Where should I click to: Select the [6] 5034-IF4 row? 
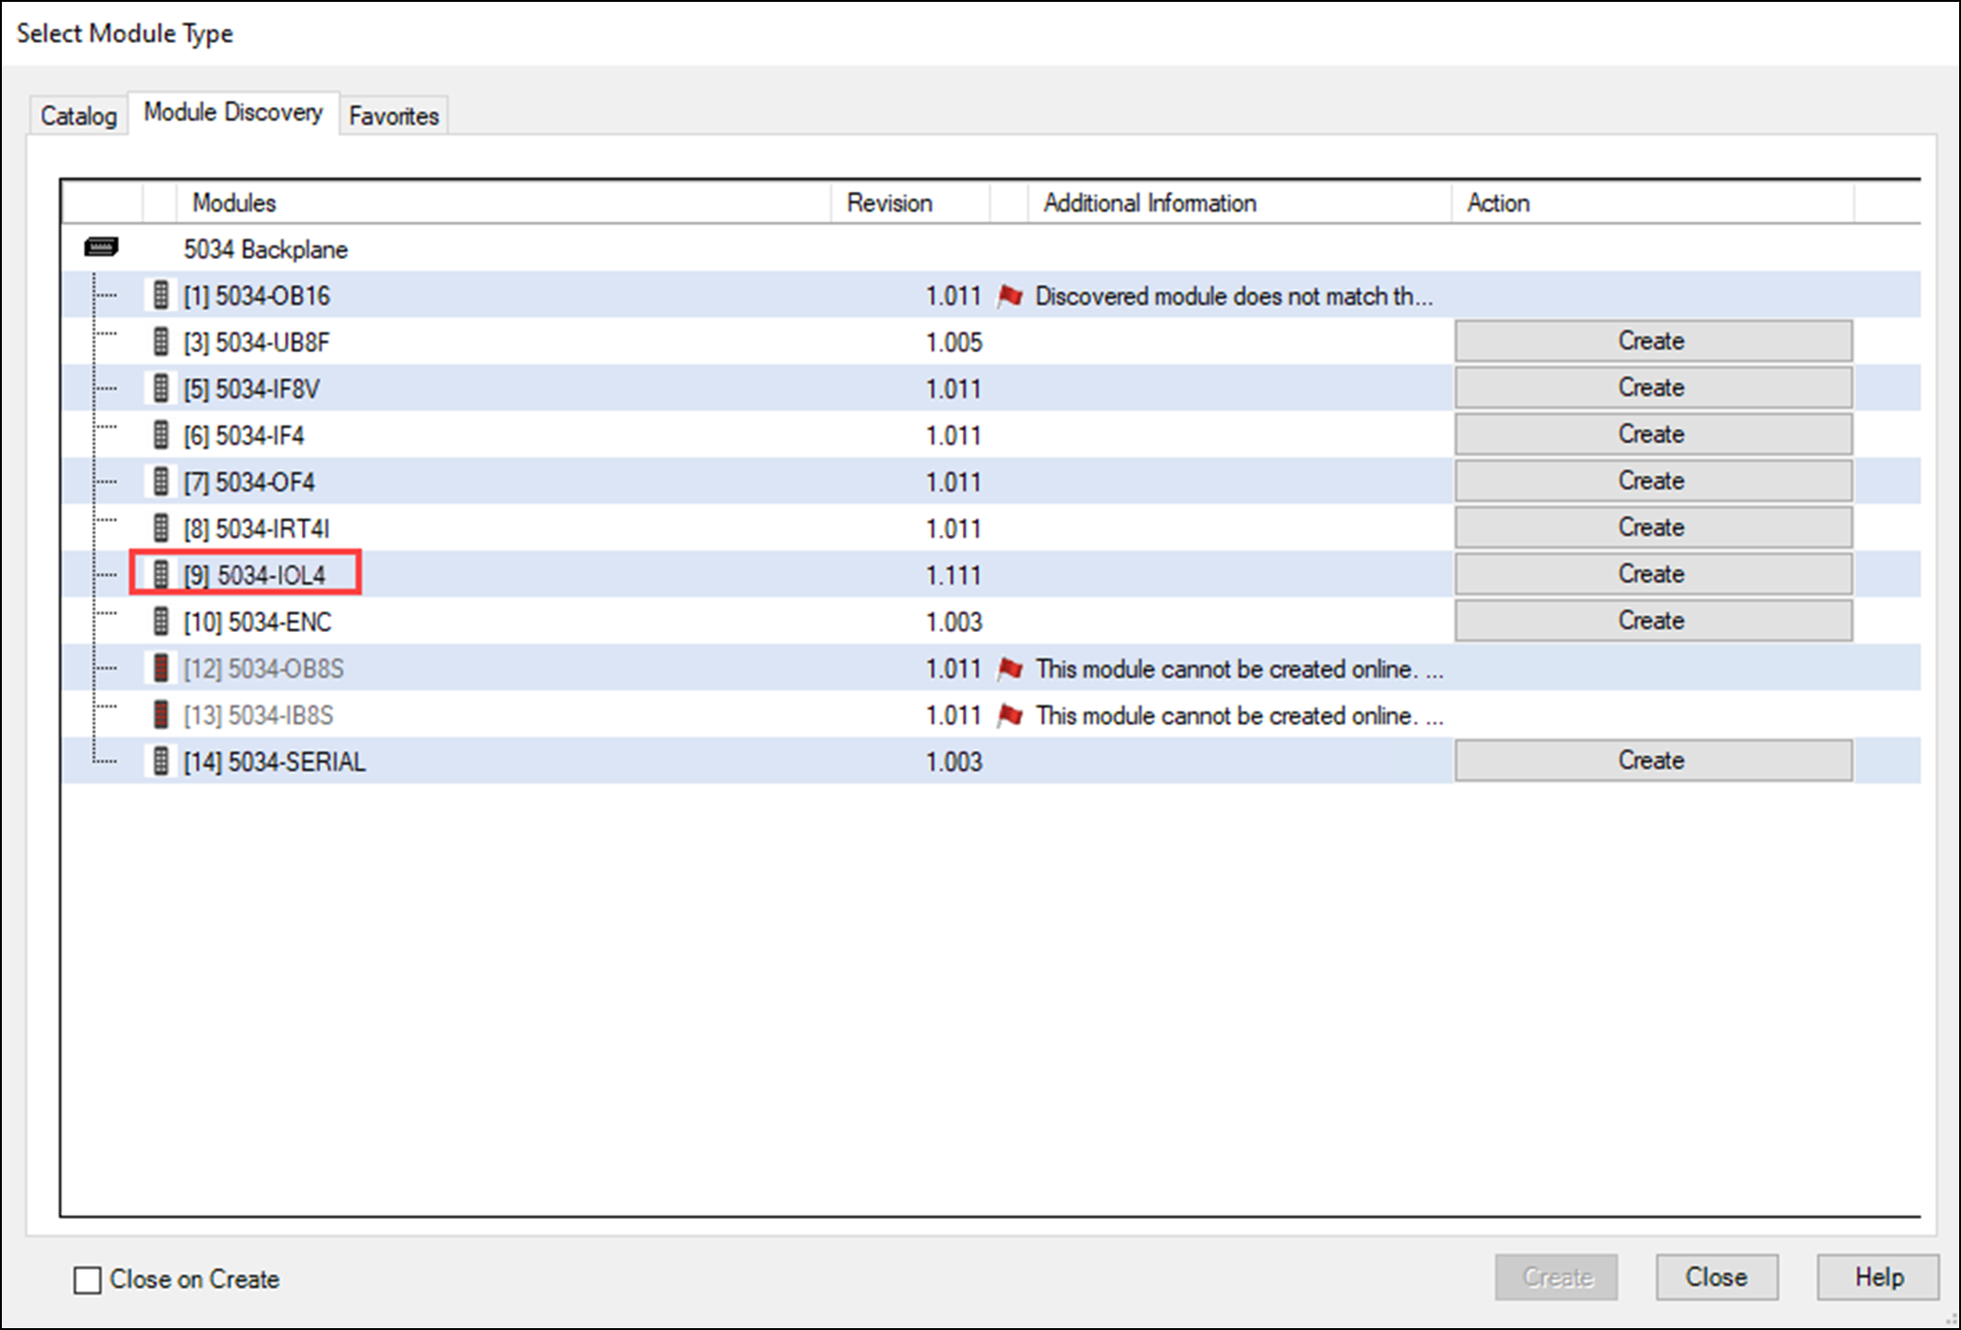[991, 435]
